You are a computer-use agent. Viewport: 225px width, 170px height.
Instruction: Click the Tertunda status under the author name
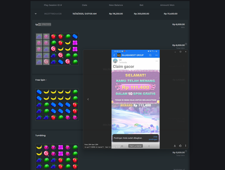click(x=123, y=63)
